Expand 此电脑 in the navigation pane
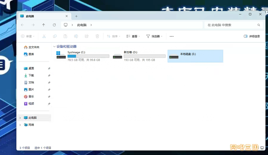268x155 pixels. click(20, 118)
